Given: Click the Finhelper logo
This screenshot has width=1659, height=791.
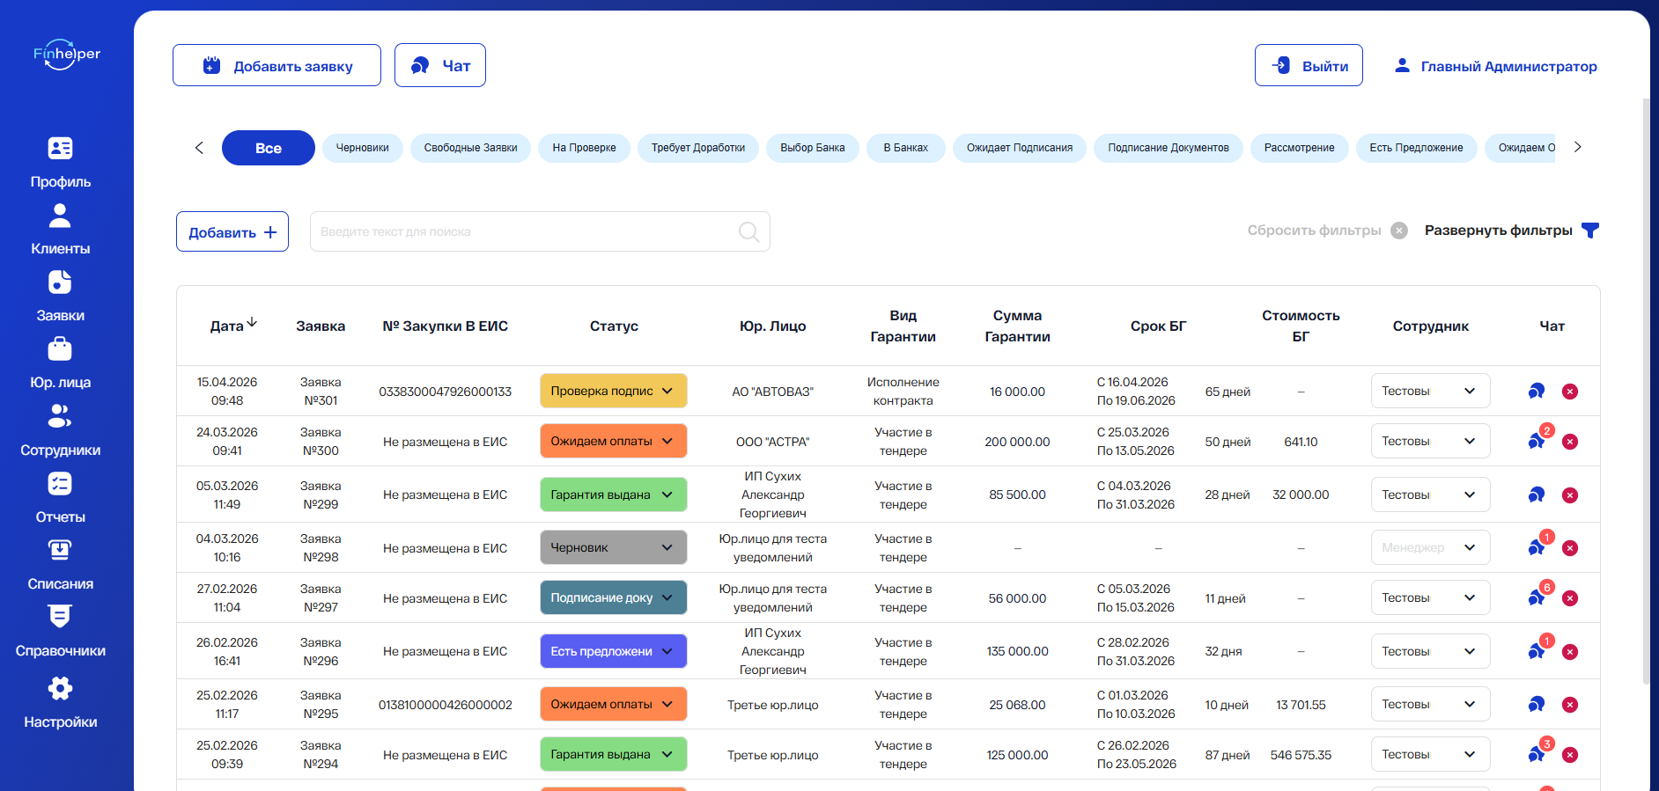Looking at the screenshot, I should pyautogui.click(x=67, y=55).
